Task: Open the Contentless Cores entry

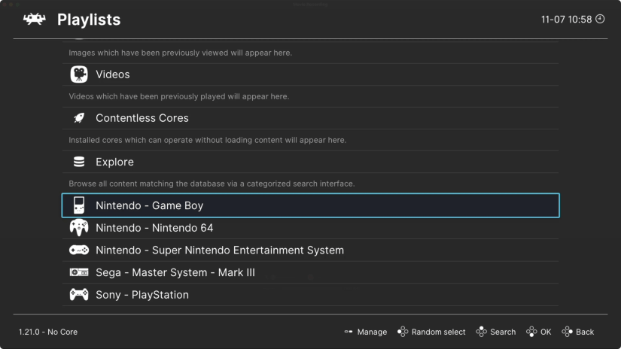Action: [310, 118]
